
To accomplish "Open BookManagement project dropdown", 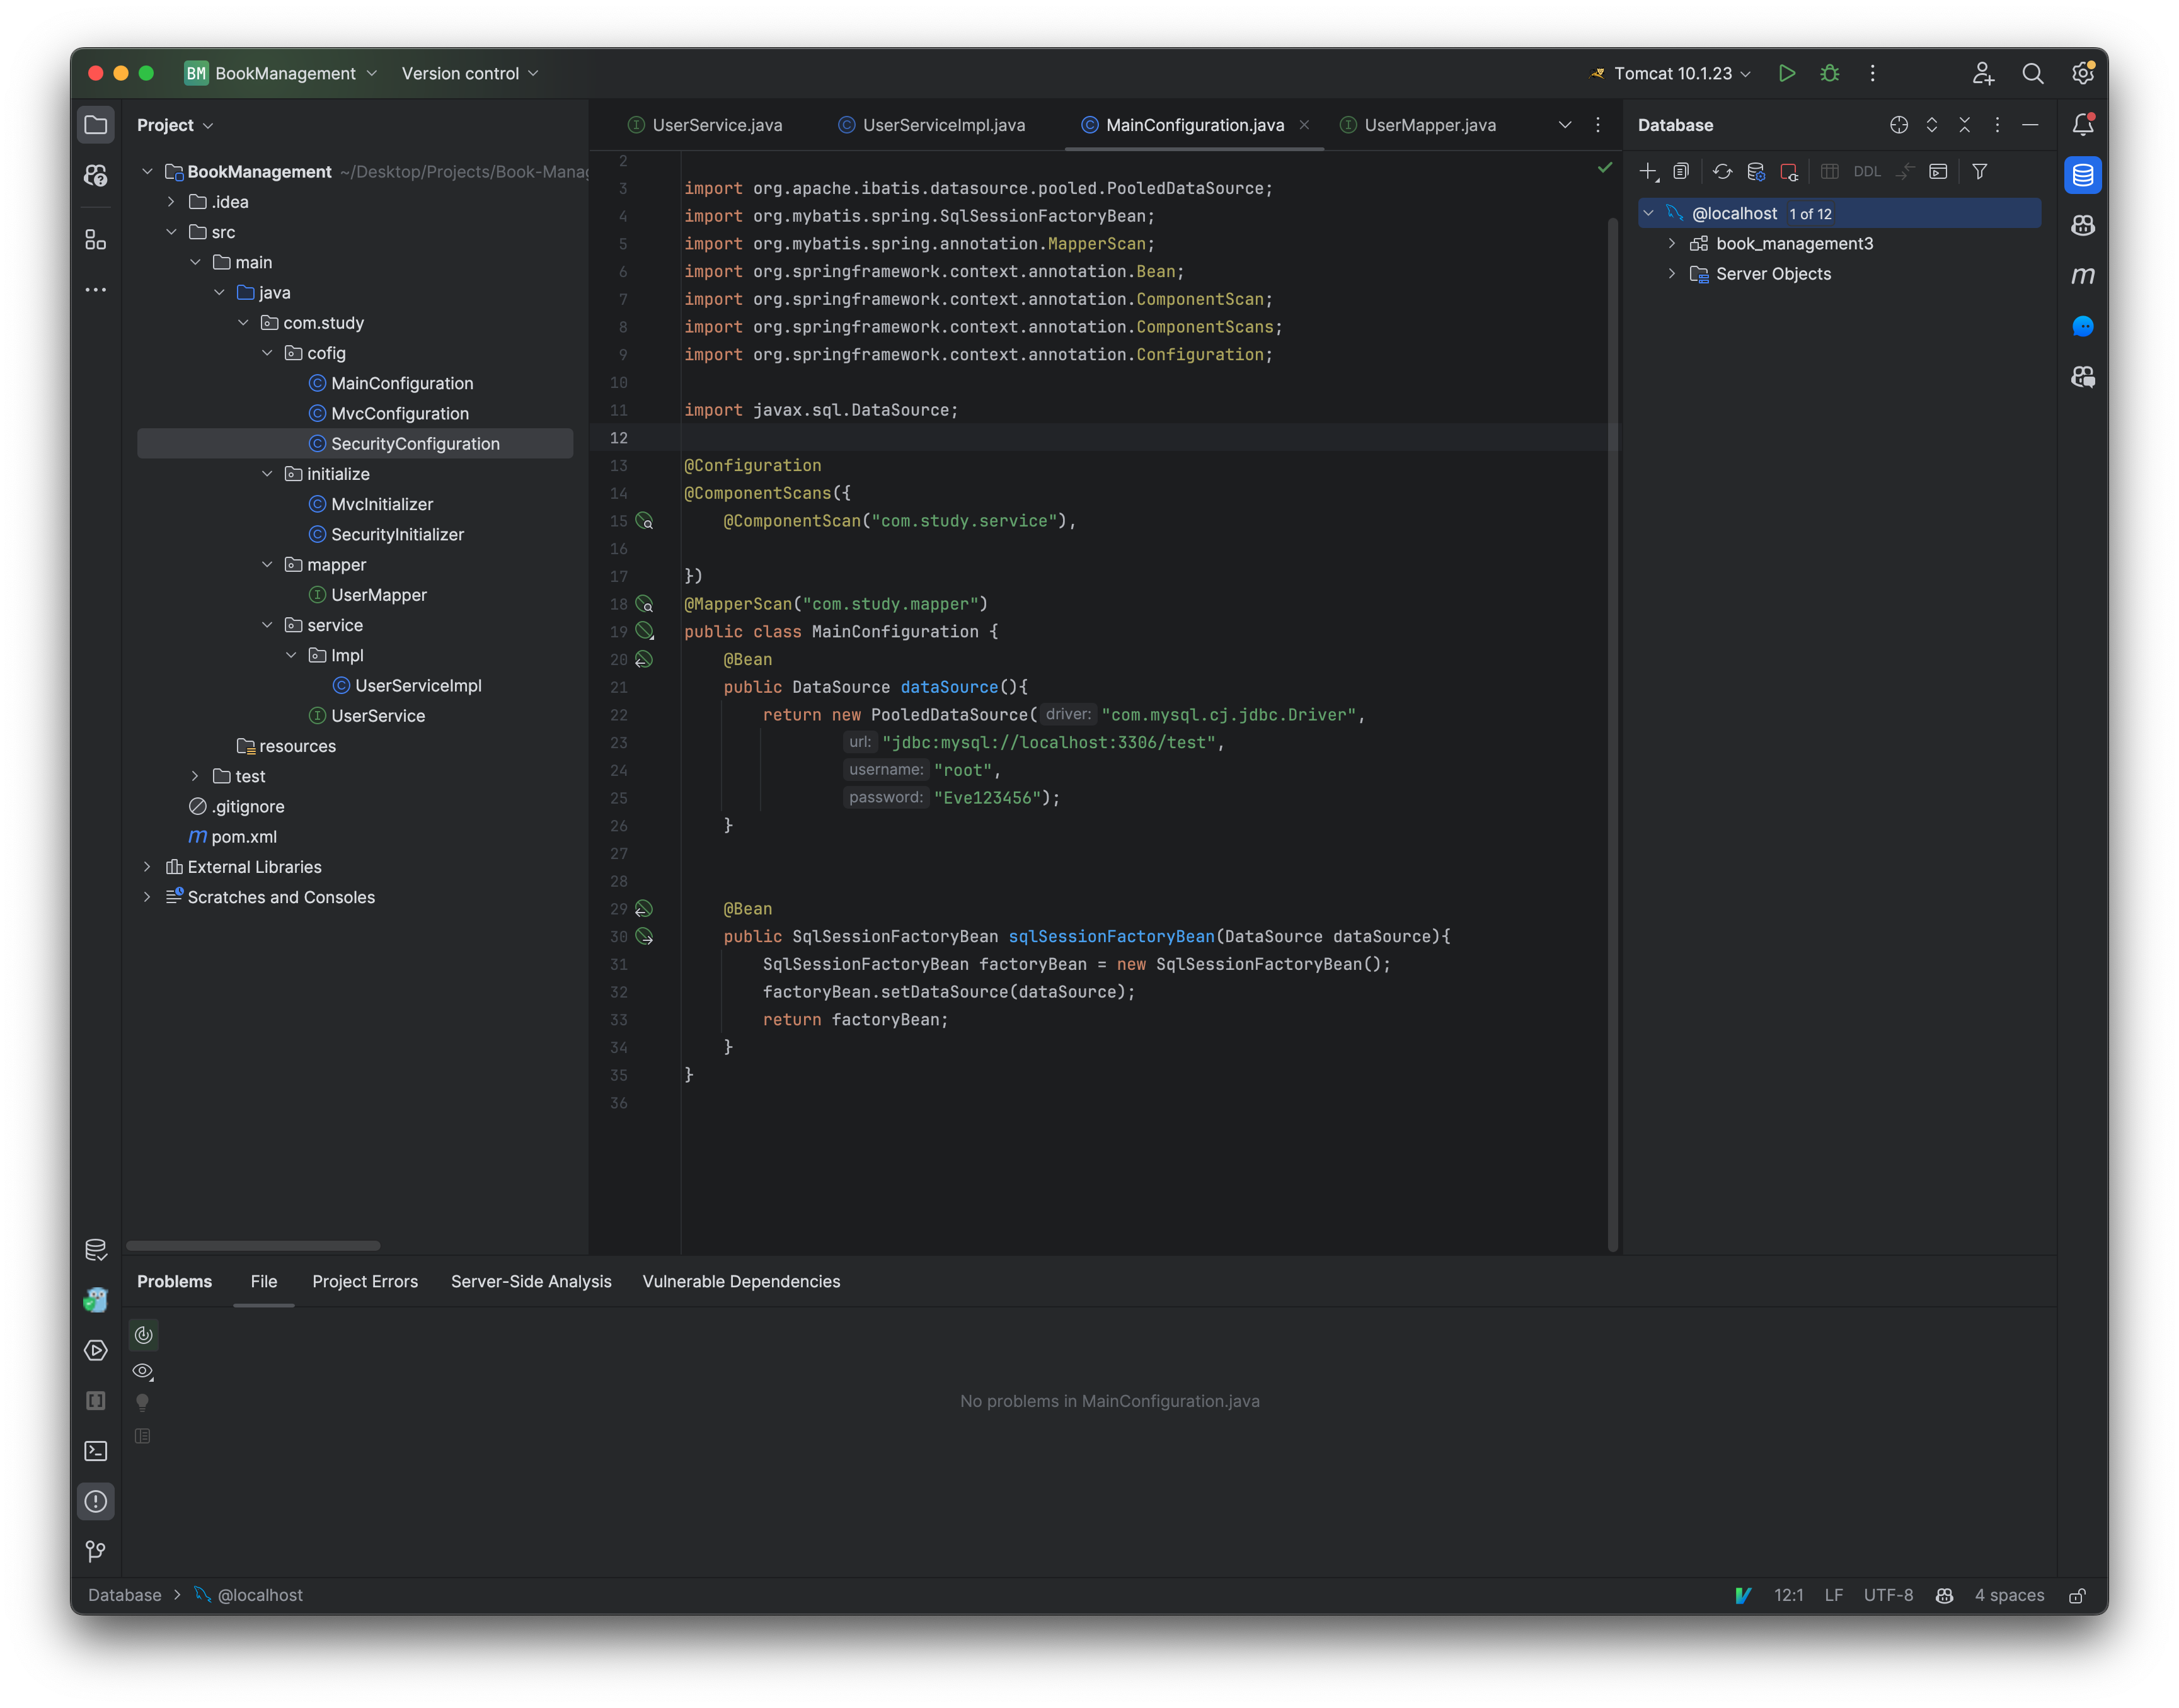I will pos(281,73).
